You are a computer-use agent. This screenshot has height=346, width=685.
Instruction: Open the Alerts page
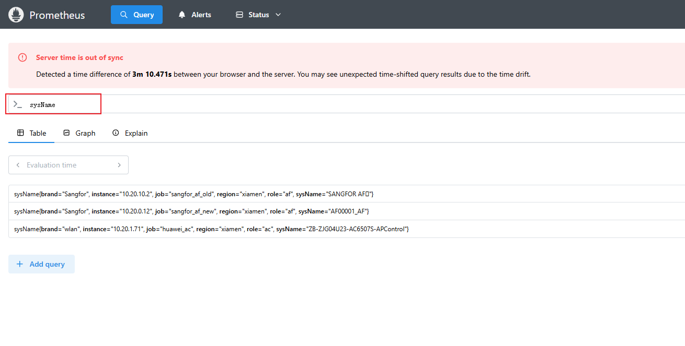click(x=201, y=15)
